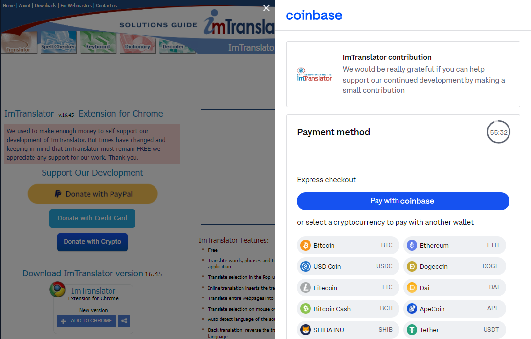
Task: Choose Ethereum ETH as cryptocurrency
Action: [x=454, y=245]
